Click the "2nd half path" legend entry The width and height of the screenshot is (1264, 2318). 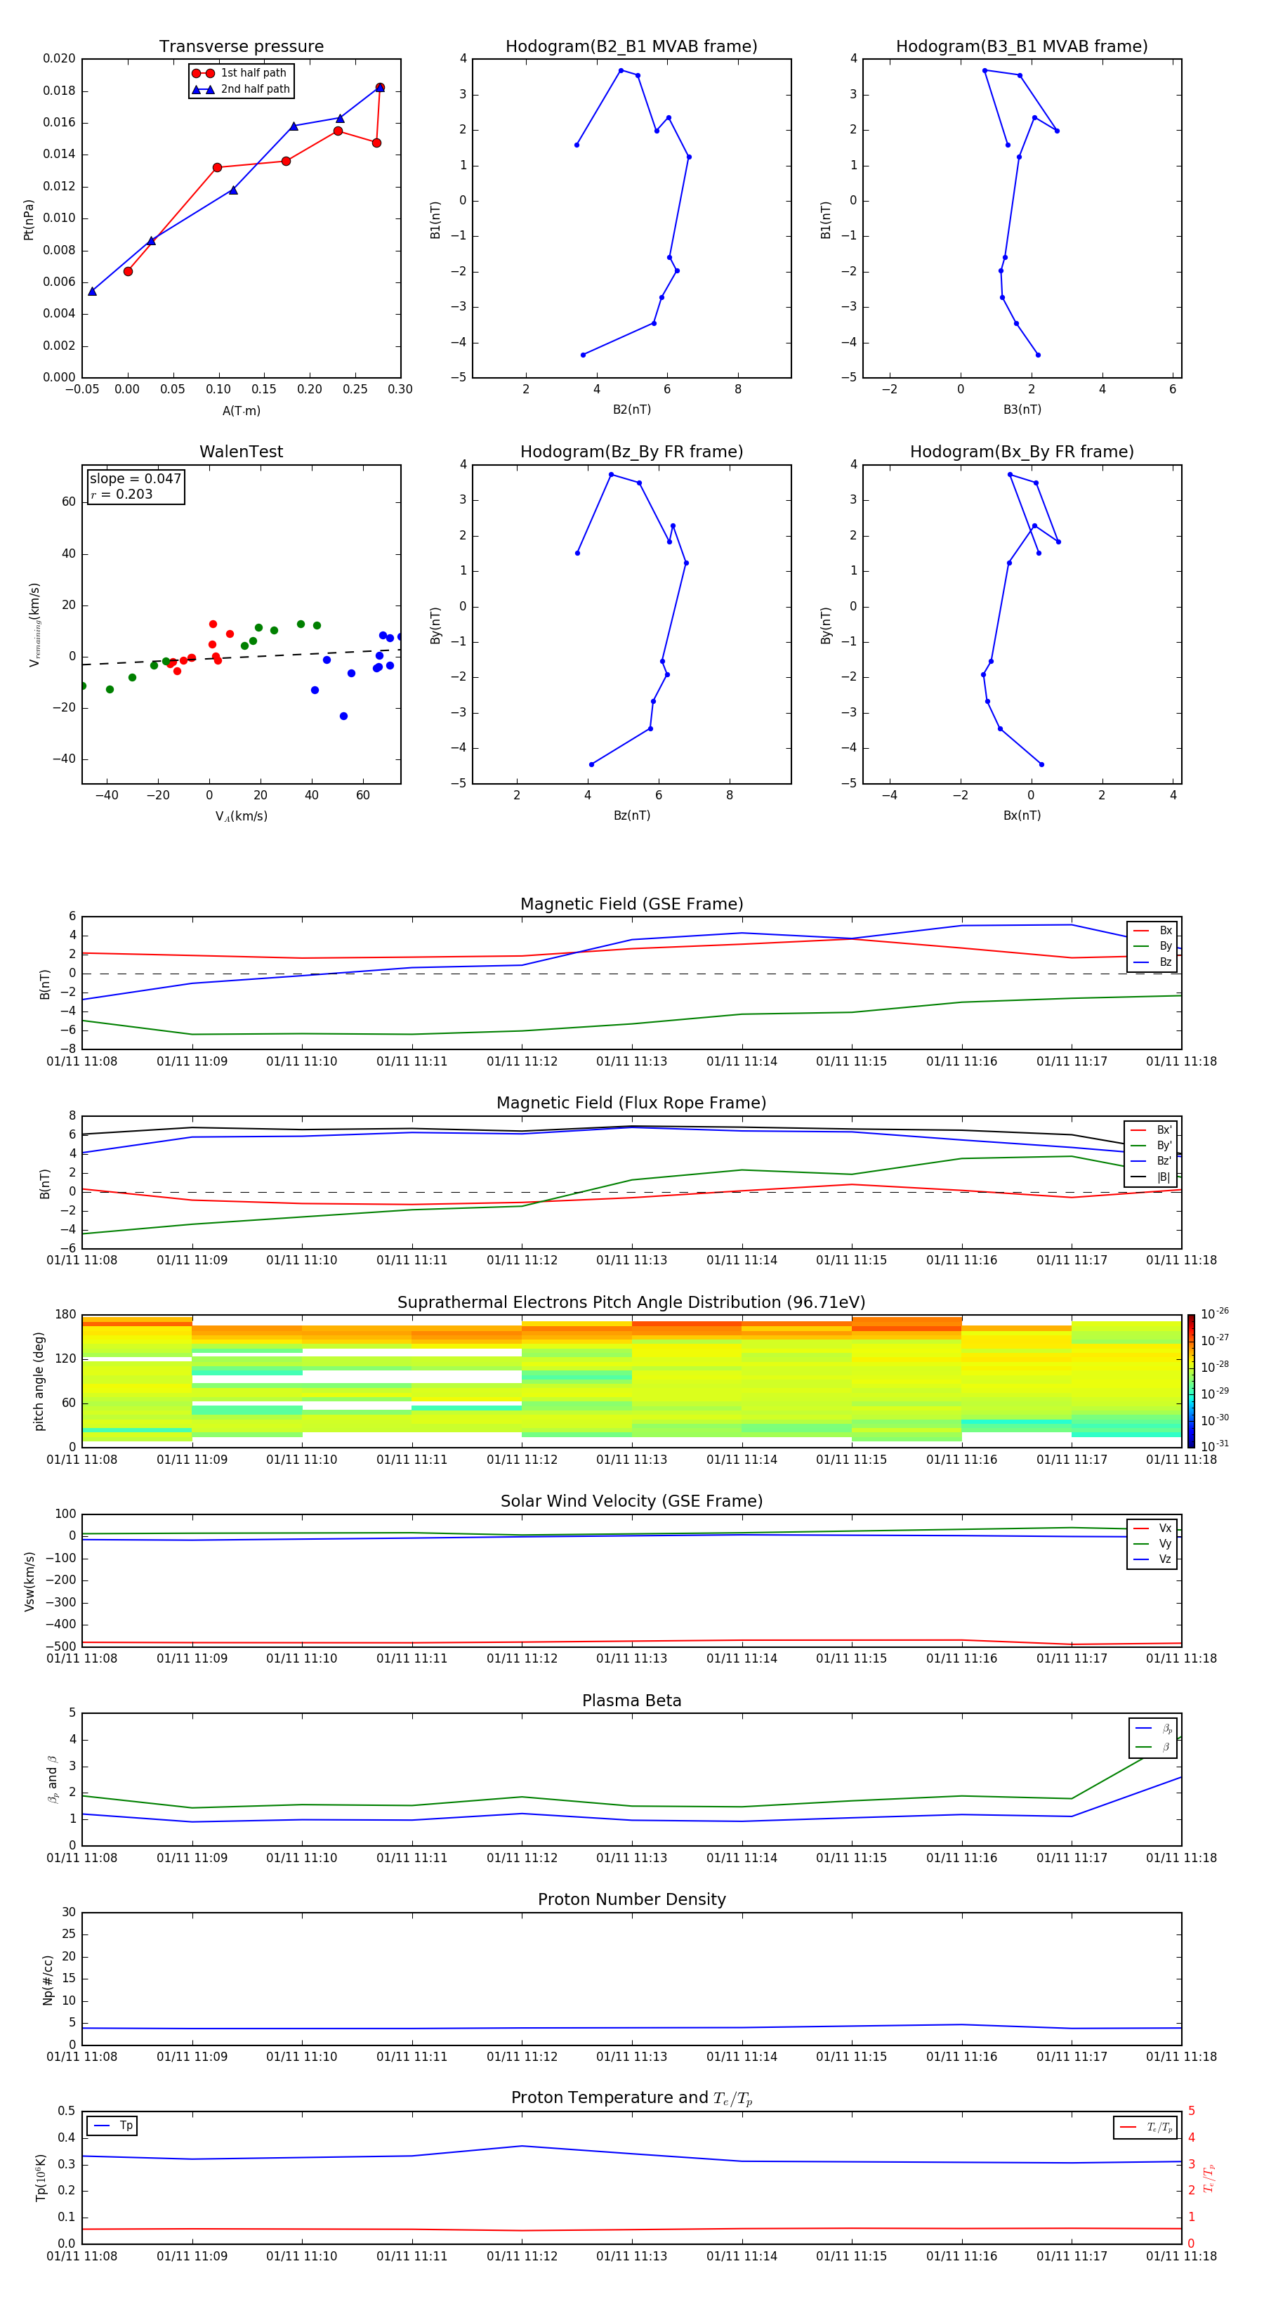pyautogui.click(x=242, y=89)
